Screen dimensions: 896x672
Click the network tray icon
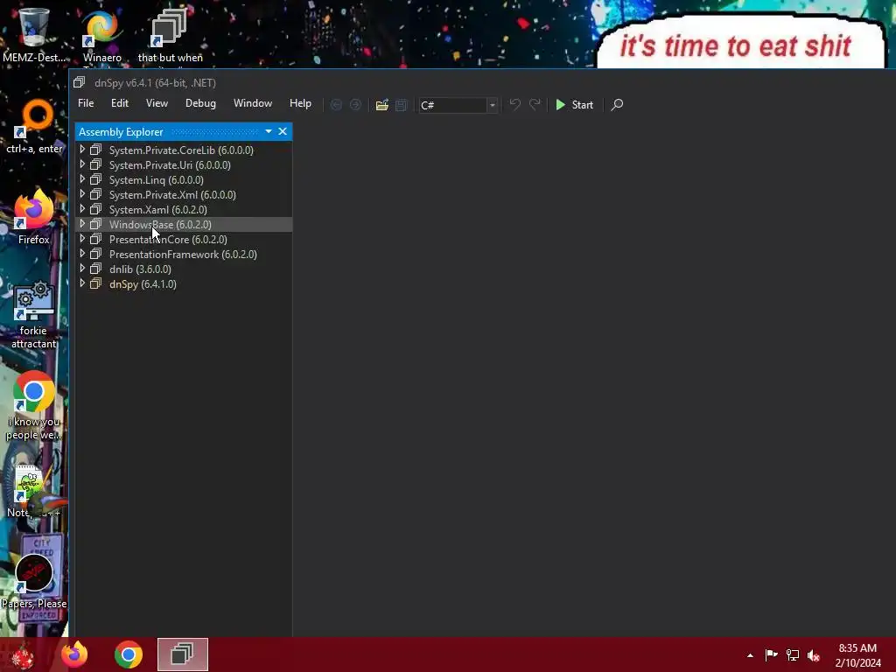[x=793, y=654]
